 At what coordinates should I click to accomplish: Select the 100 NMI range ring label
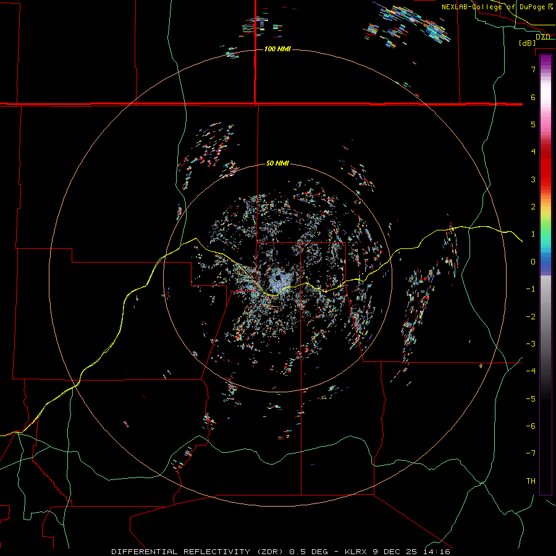tap(277, 49)
